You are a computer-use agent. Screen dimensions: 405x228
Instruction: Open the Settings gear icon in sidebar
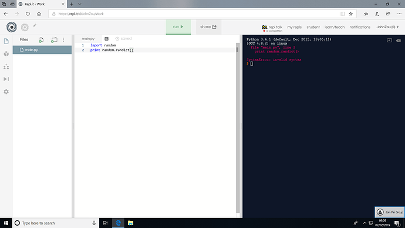(x=6, y=92)
